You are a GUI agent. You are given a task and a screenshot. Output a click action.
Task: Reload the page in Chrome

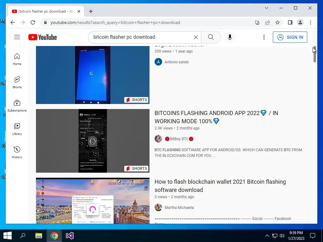click(x=33, y=22)
